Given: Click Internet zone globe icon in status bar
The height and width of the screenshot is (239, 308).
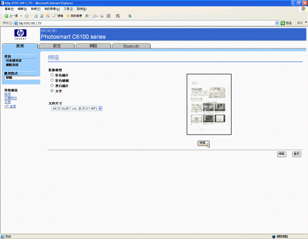Looking at the screenshot, I should [274, 237].
